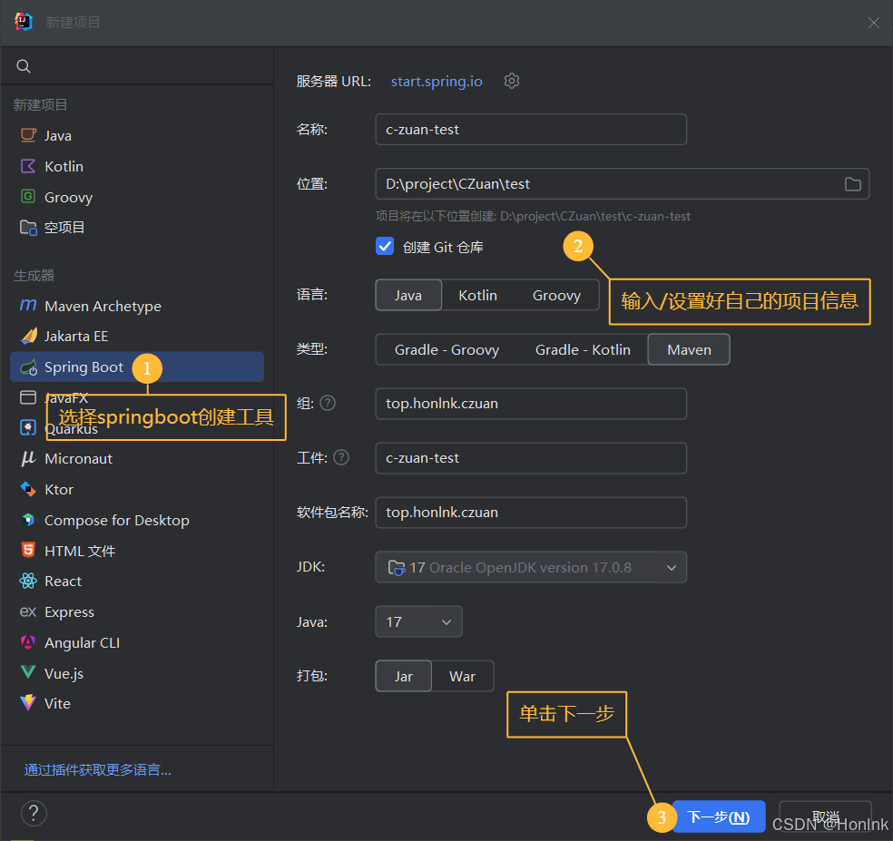Click the Quarkus icon

[x=28, y=427]
